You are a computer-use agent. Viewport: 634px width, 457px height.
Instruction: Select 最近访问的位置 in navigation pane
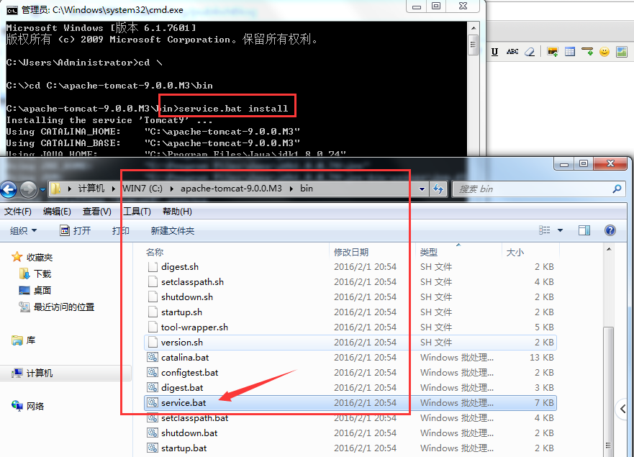point(57,307)
